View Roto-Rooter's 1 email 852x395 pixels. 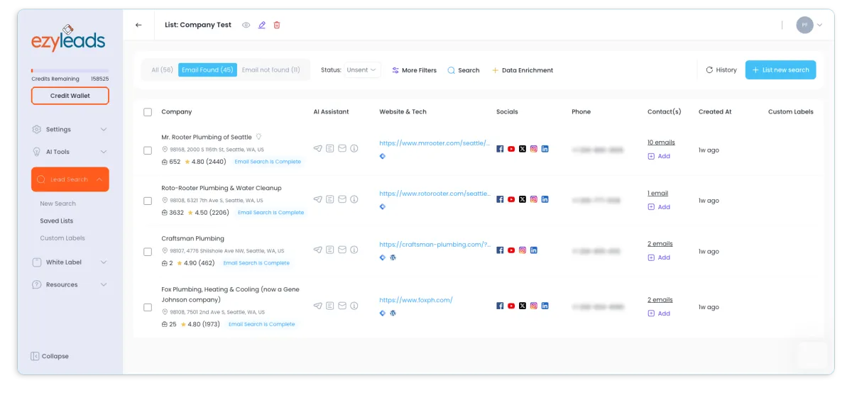657,193
